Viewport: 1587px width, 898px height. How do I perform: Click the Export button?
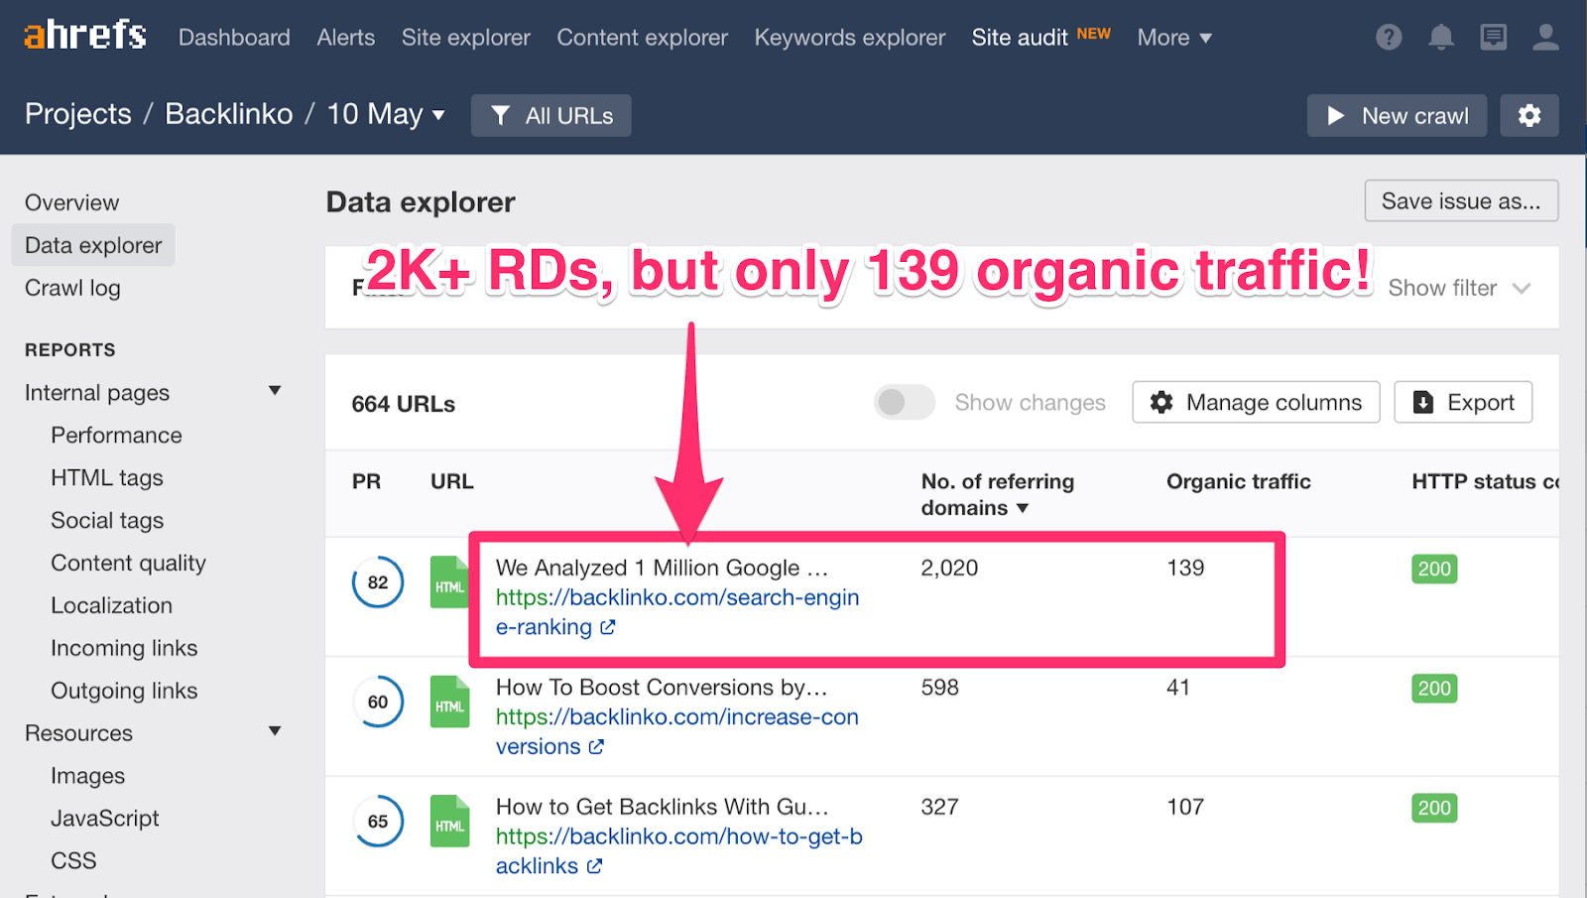pyautogui.click(x=1463, y=402)
